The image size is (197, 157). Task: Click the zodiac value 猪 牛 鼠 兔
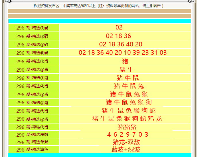click(x=129, y=86)
